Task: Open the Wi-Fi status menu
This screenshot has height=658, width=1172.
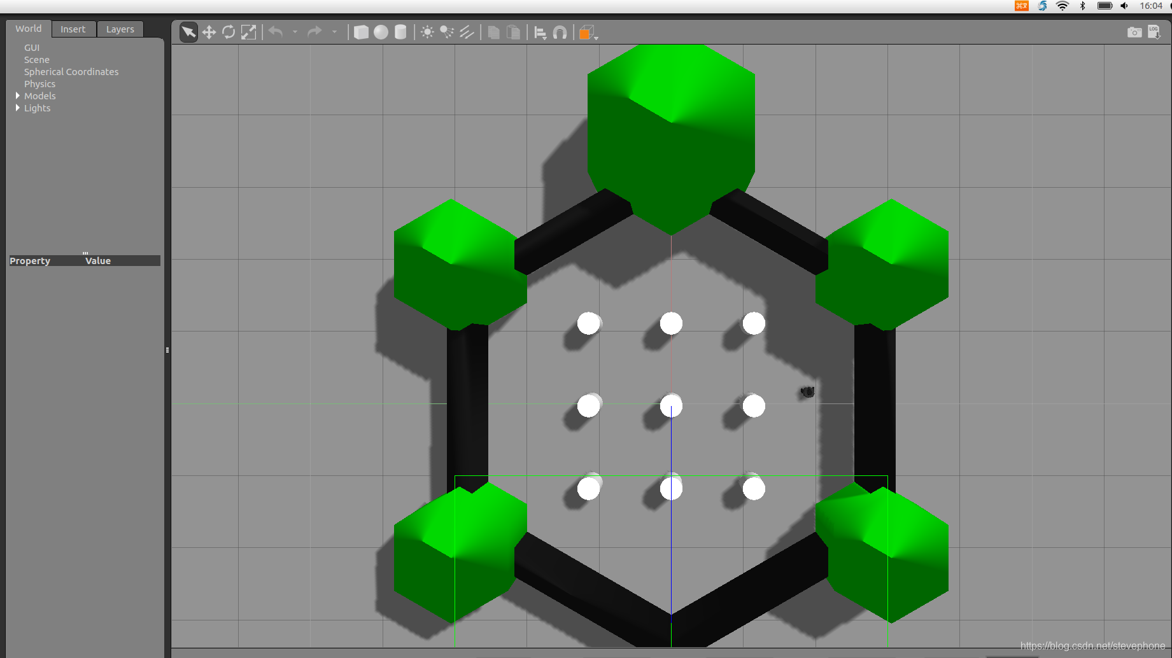Action: coord(1063,6)
